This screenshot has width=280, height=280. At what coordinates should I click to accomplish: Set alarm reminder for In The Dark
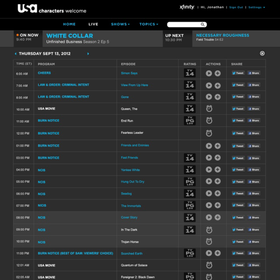209,230
